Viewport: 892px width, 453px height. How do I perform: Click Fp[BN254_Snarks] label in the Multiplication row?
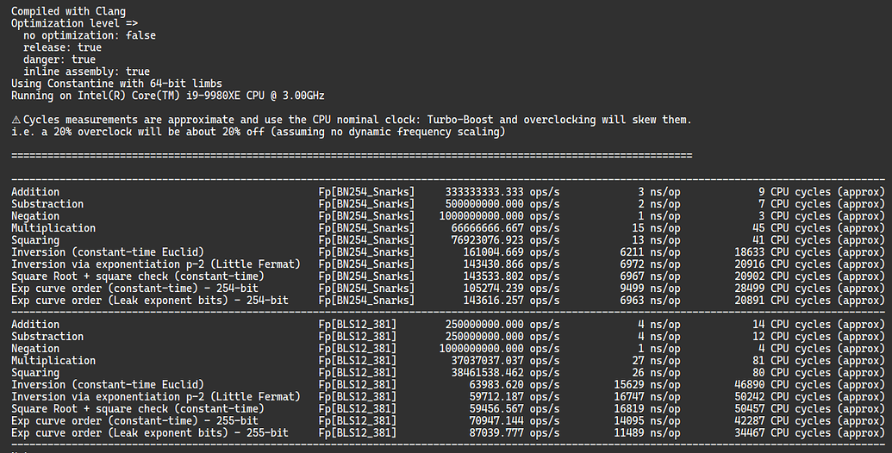pos(366,228)
